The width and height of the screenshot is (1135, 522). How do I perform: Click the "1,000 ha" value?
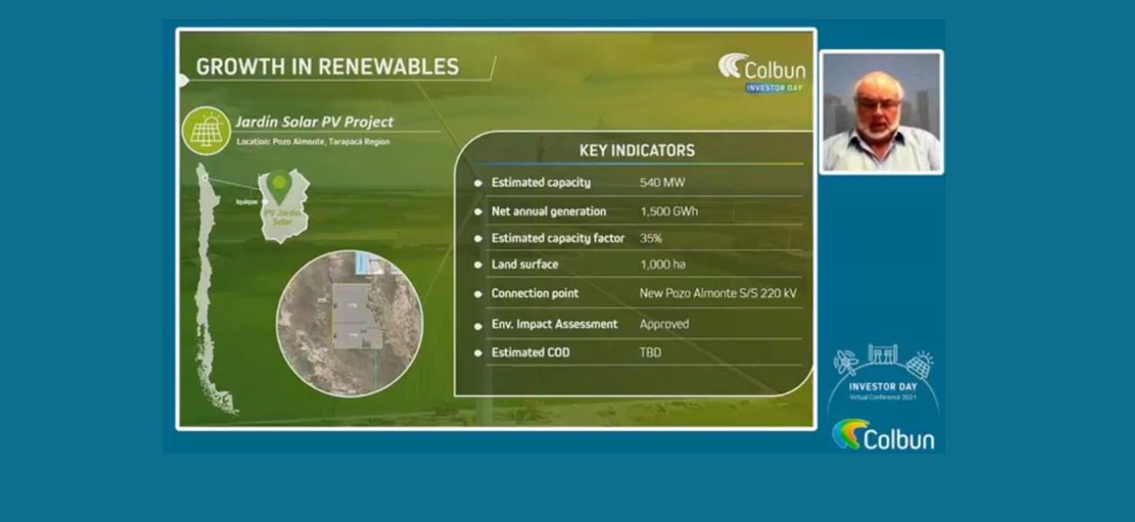pos(664,264)
